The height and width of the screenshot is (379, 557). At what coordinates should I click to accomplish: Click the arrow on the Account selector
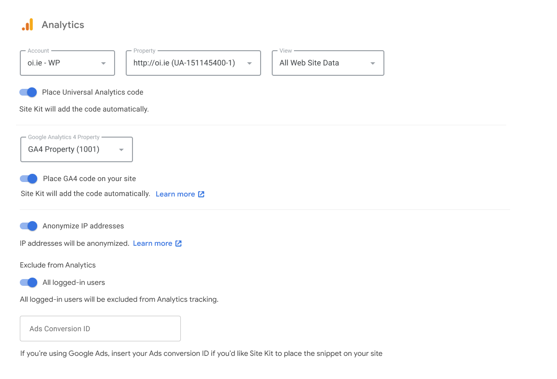coord(103,63)
